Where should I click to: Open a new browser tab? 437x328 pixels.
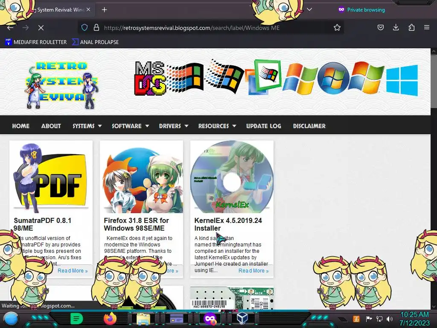104,10
